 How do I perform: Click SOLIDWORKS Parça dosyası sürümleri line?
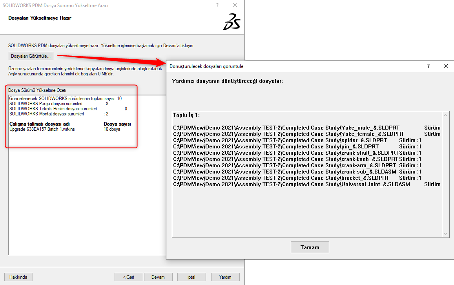59,104
